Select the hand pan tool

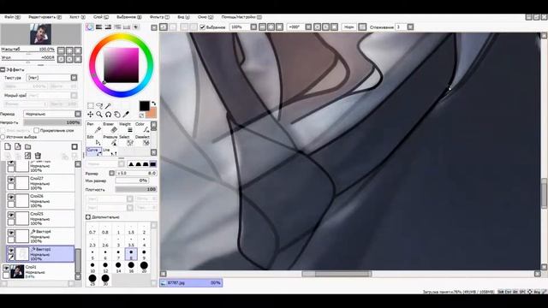117,115
